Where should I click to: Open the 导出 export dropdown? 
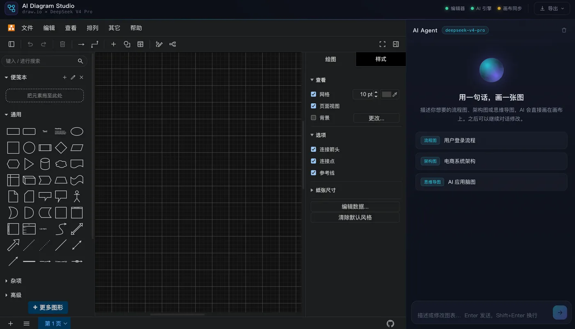coord(552,8)
